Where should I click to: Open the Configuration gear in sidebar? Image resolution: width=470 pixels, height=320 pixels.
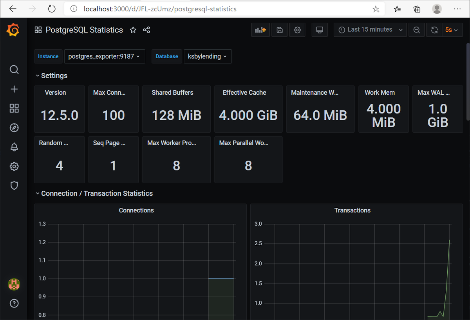click(14, 166)
